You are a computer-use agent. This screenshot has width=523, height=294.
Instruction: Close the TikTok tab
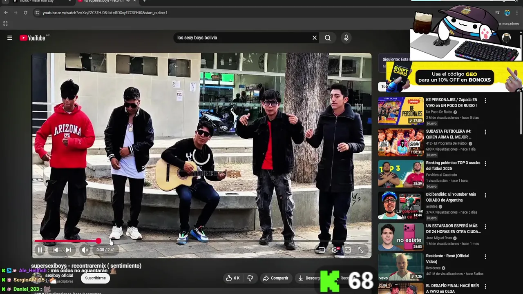[69, 1]
